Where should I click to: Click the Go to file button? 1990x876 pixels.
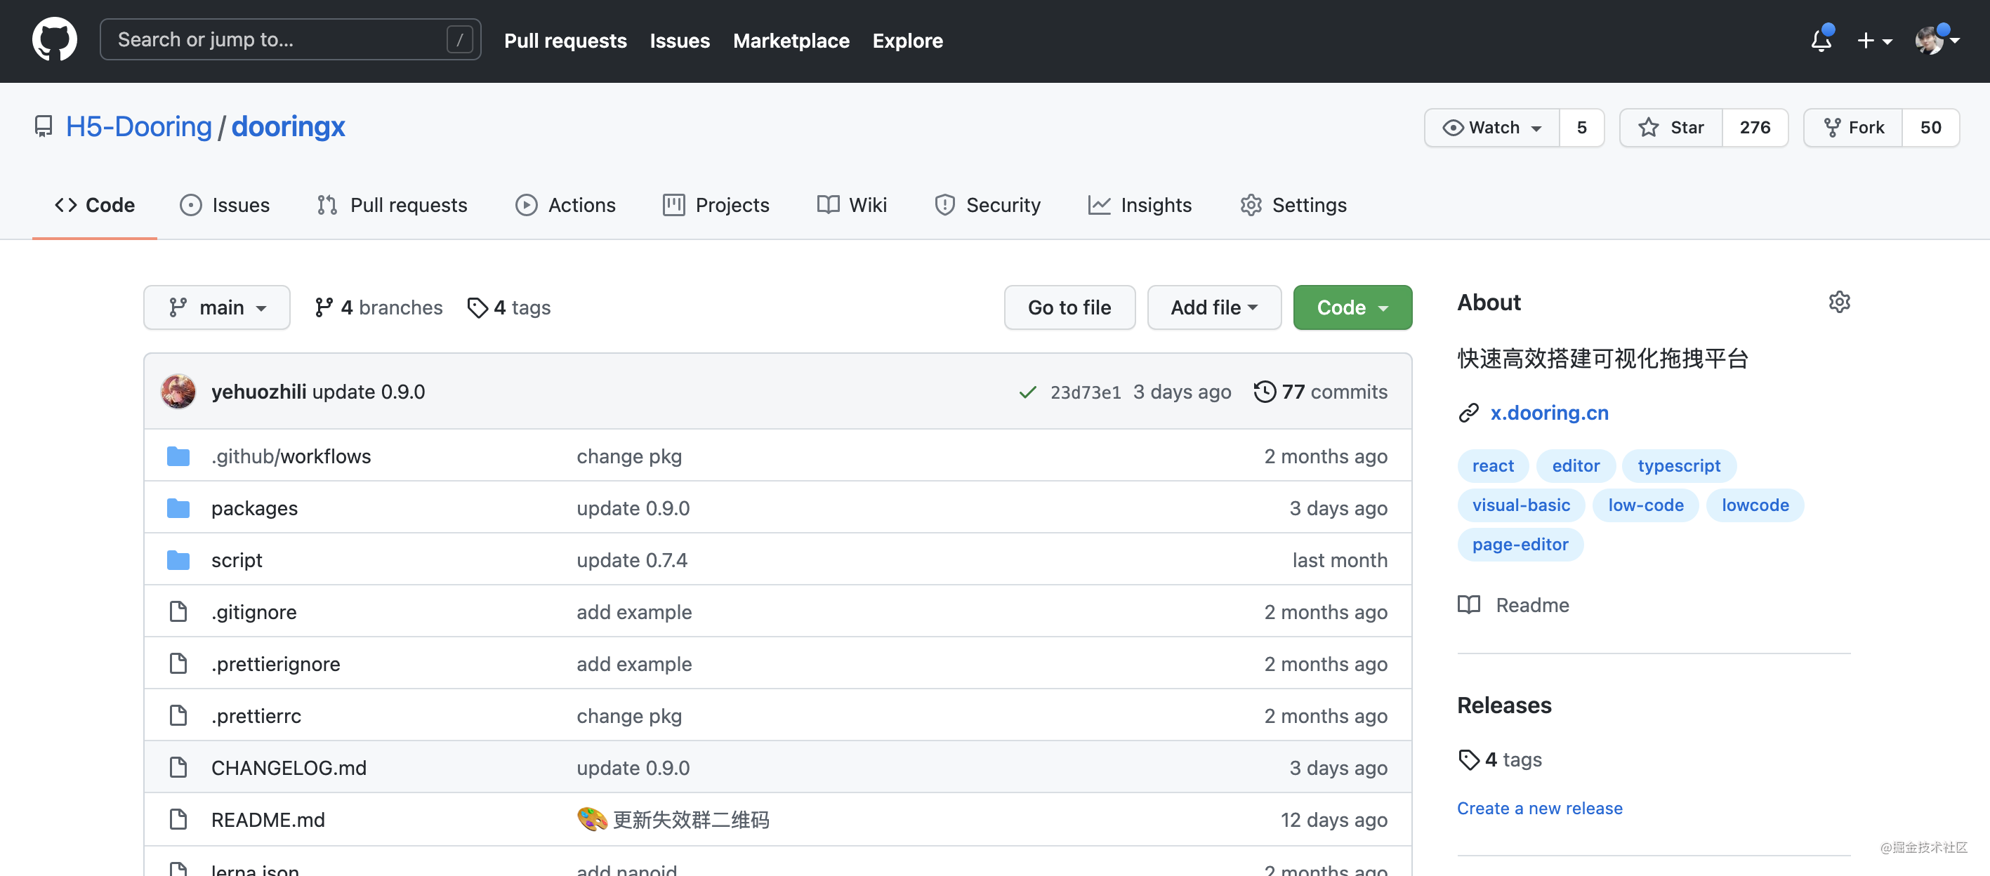pyautogui.click(x=1069, y=307)
